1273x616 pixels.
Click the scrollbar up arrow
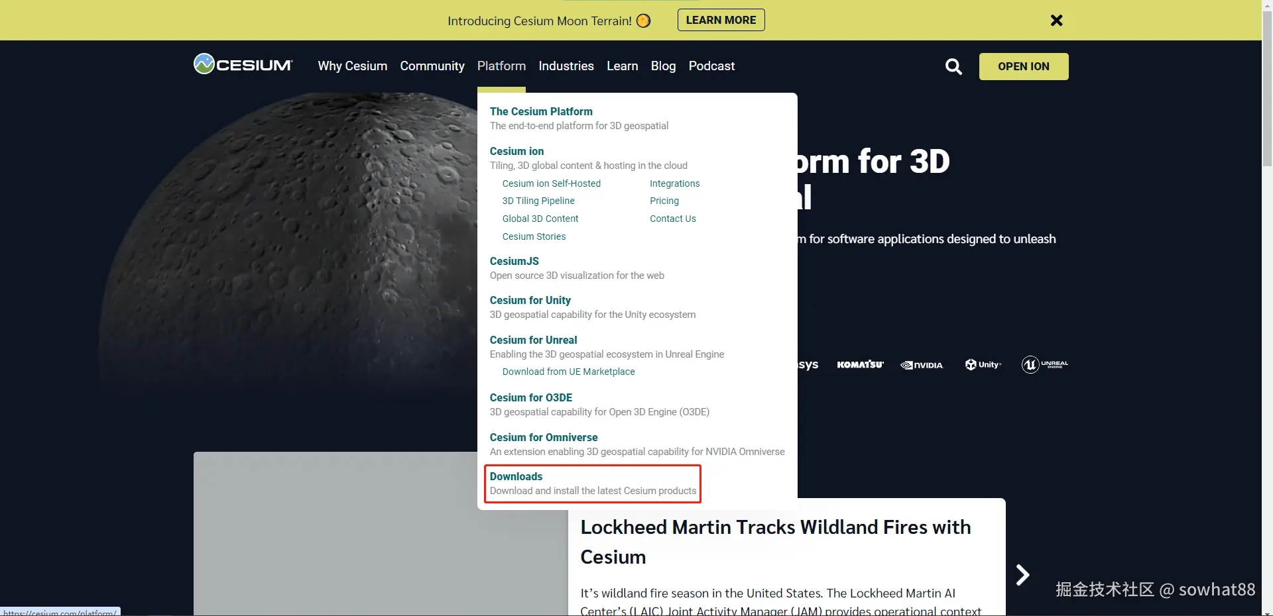click(1267, 5)
